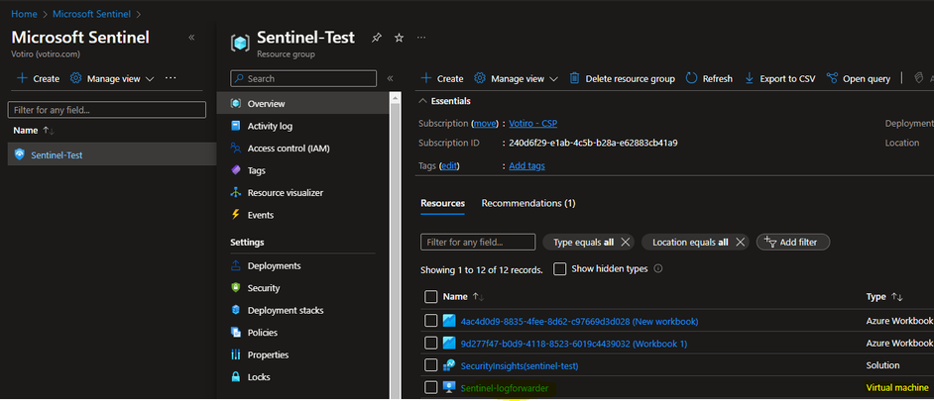Click the Locks padlock icon

pos(236,377)
